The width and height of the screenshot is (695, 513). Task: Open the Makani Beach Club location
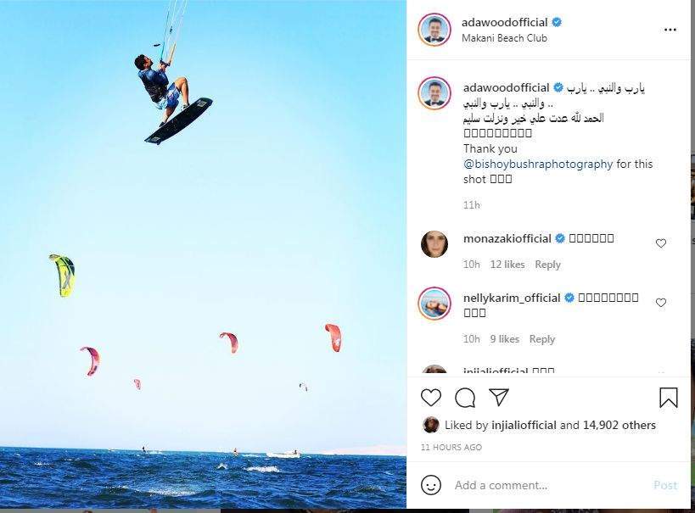(504, 38)
